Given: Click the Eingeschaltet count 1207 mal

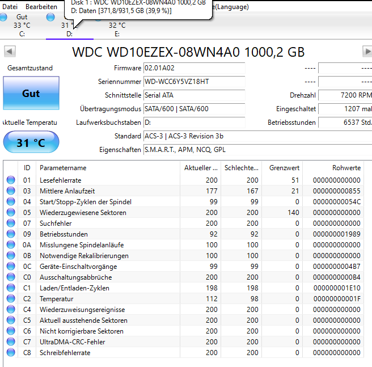Looking at the screenshot, I should click(x=345, y=109).
